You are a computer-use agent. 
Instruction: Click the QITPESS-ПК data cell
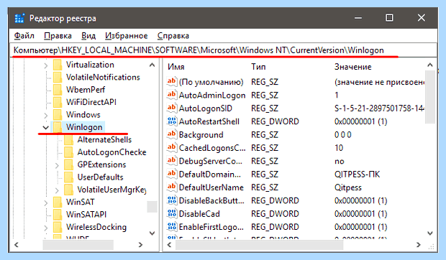357,175
